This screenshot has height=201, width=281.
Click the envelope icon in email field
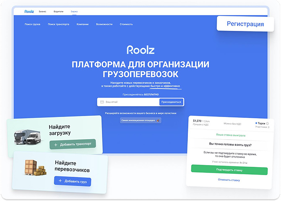[x=102, y=102]
